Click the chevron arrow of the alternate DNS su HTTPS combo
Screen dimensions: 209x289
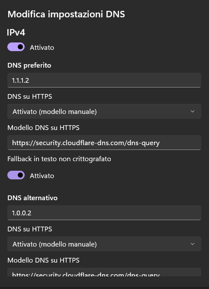[193, 244]
